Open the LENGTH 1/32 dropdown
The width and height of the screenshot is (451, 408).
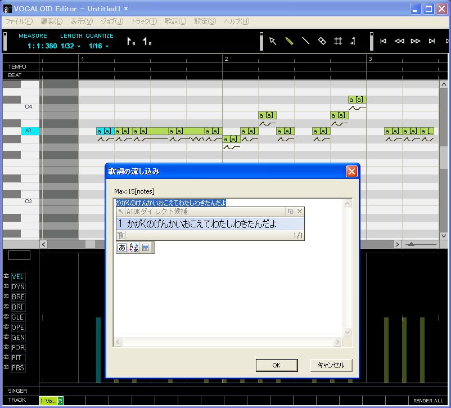[x=79, y=46]
